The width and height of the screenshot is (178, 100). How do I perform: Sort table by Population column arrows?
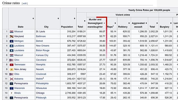pyautogui.click(x=75, y=19)
